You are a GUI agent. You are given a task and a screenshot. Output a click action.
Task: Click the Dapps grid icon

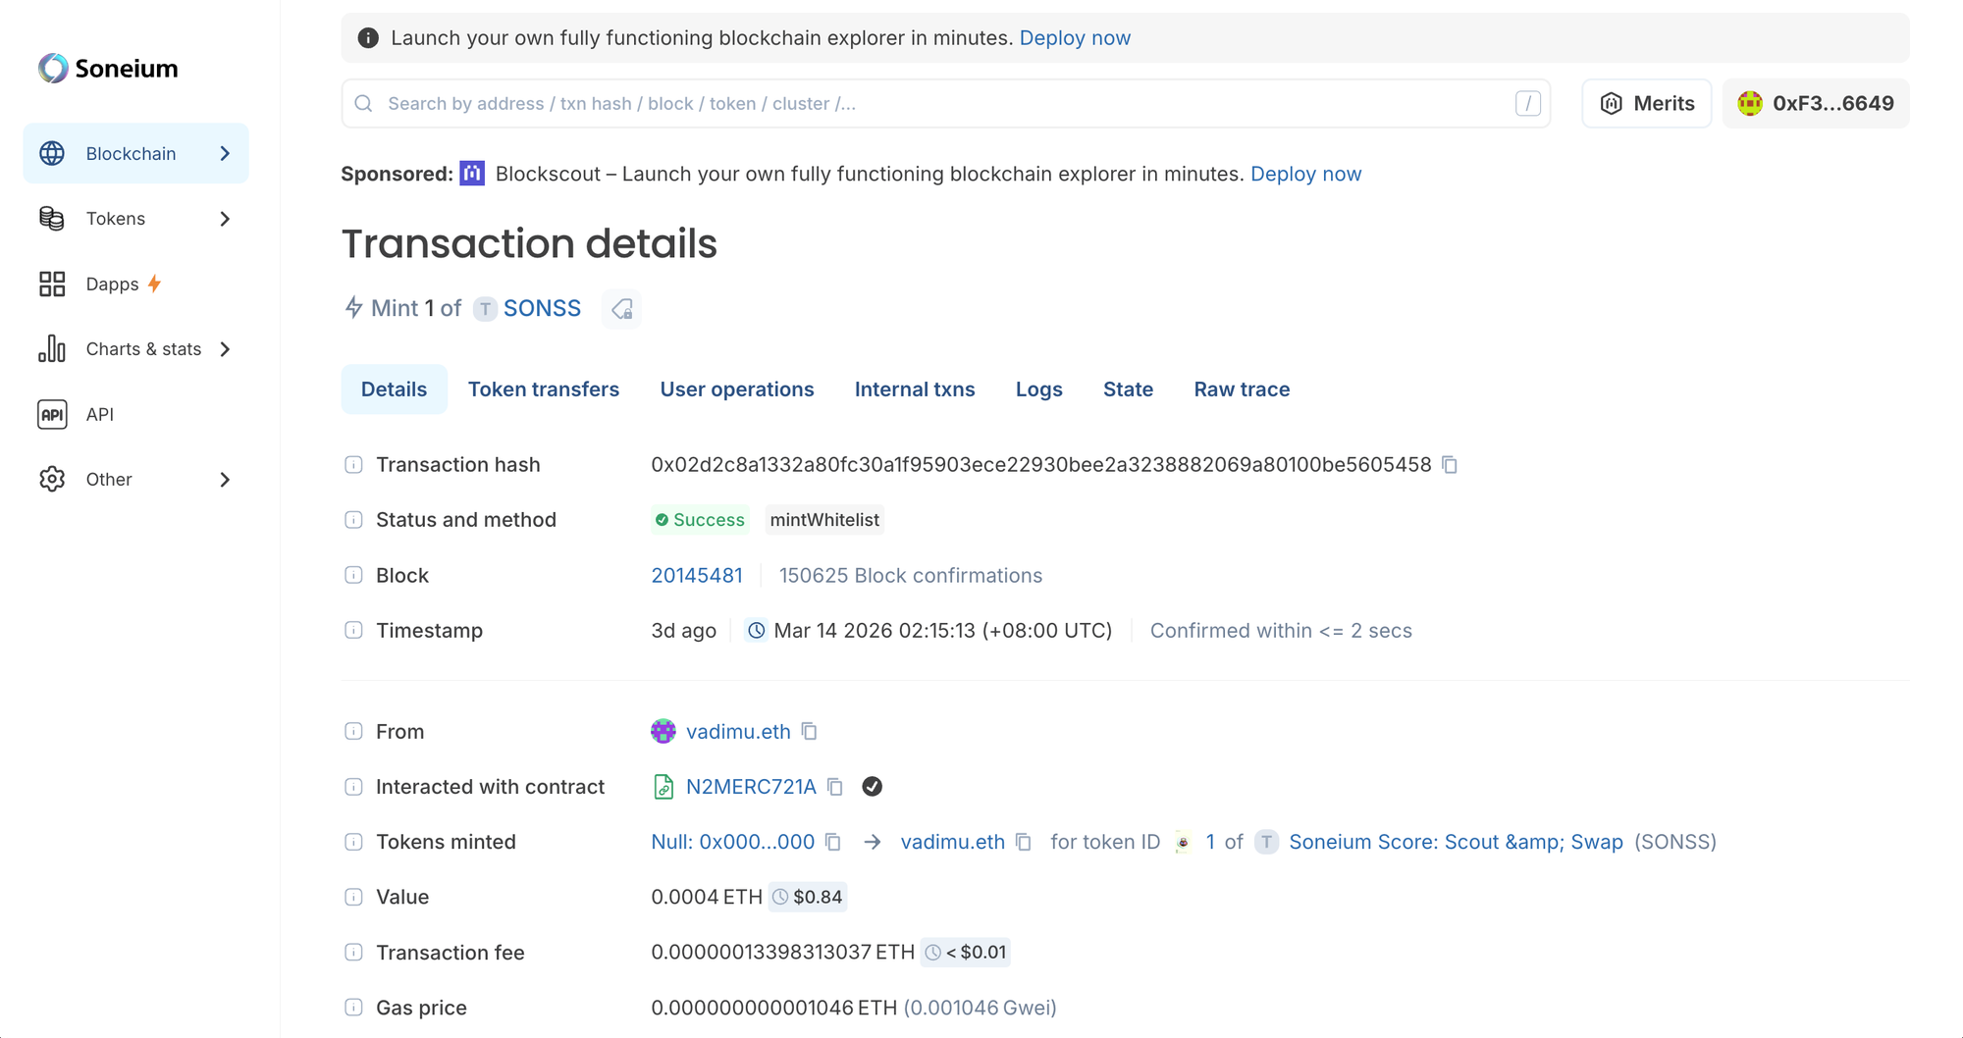[52, 284]
